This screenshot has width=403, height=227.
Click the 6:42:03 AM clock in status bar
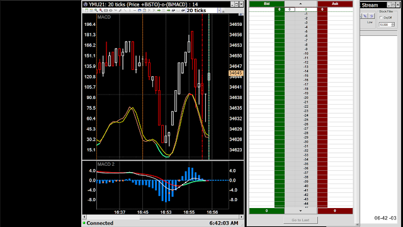(224, 223)
